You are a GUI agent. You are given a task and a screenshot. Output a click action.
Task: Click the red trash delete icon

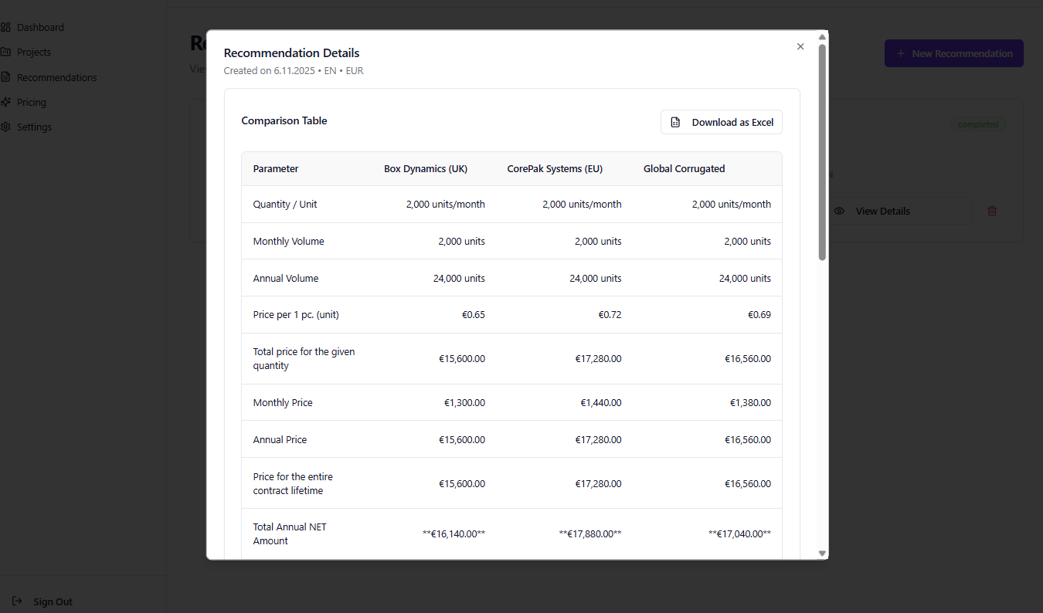click(992, 211)
